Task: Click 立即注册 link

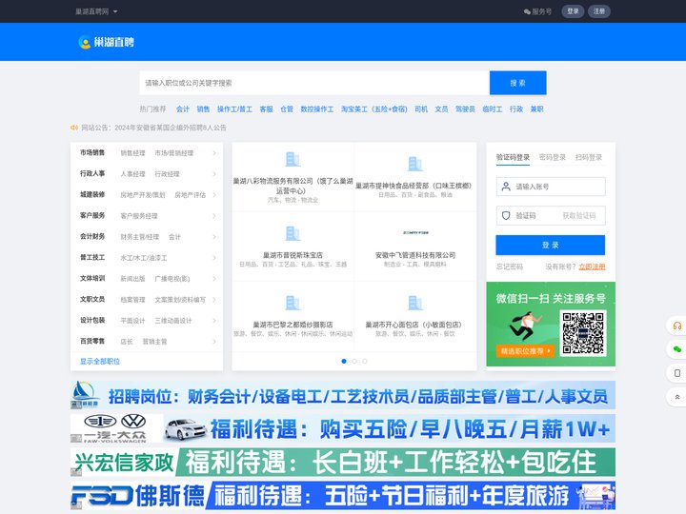Action: [592, 267]
